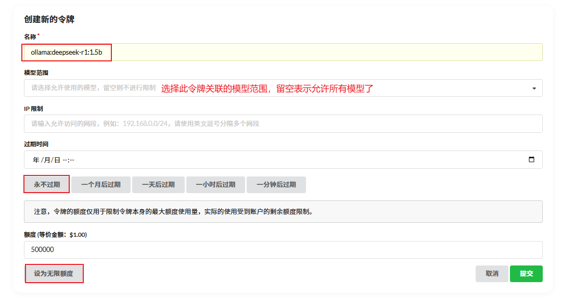The width and height of the screenshot is (562, 304).
Task: Set expiry with 一天后过期 button
Action: point(158,185)
